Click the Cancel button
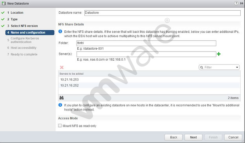Image resolution: width=245 pixels, height=143 pixels. click(x=233, y=137)
